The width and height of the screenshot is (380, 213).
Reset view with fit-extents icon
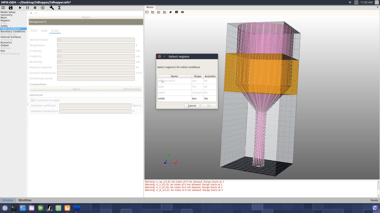pyautogui.click(x=147, y=12)
